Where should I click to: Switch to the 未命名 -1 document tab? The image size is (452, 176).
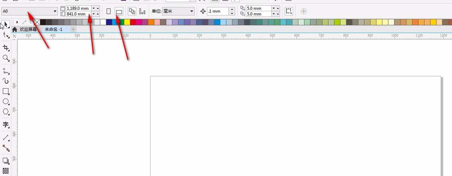tap(54, 29)
